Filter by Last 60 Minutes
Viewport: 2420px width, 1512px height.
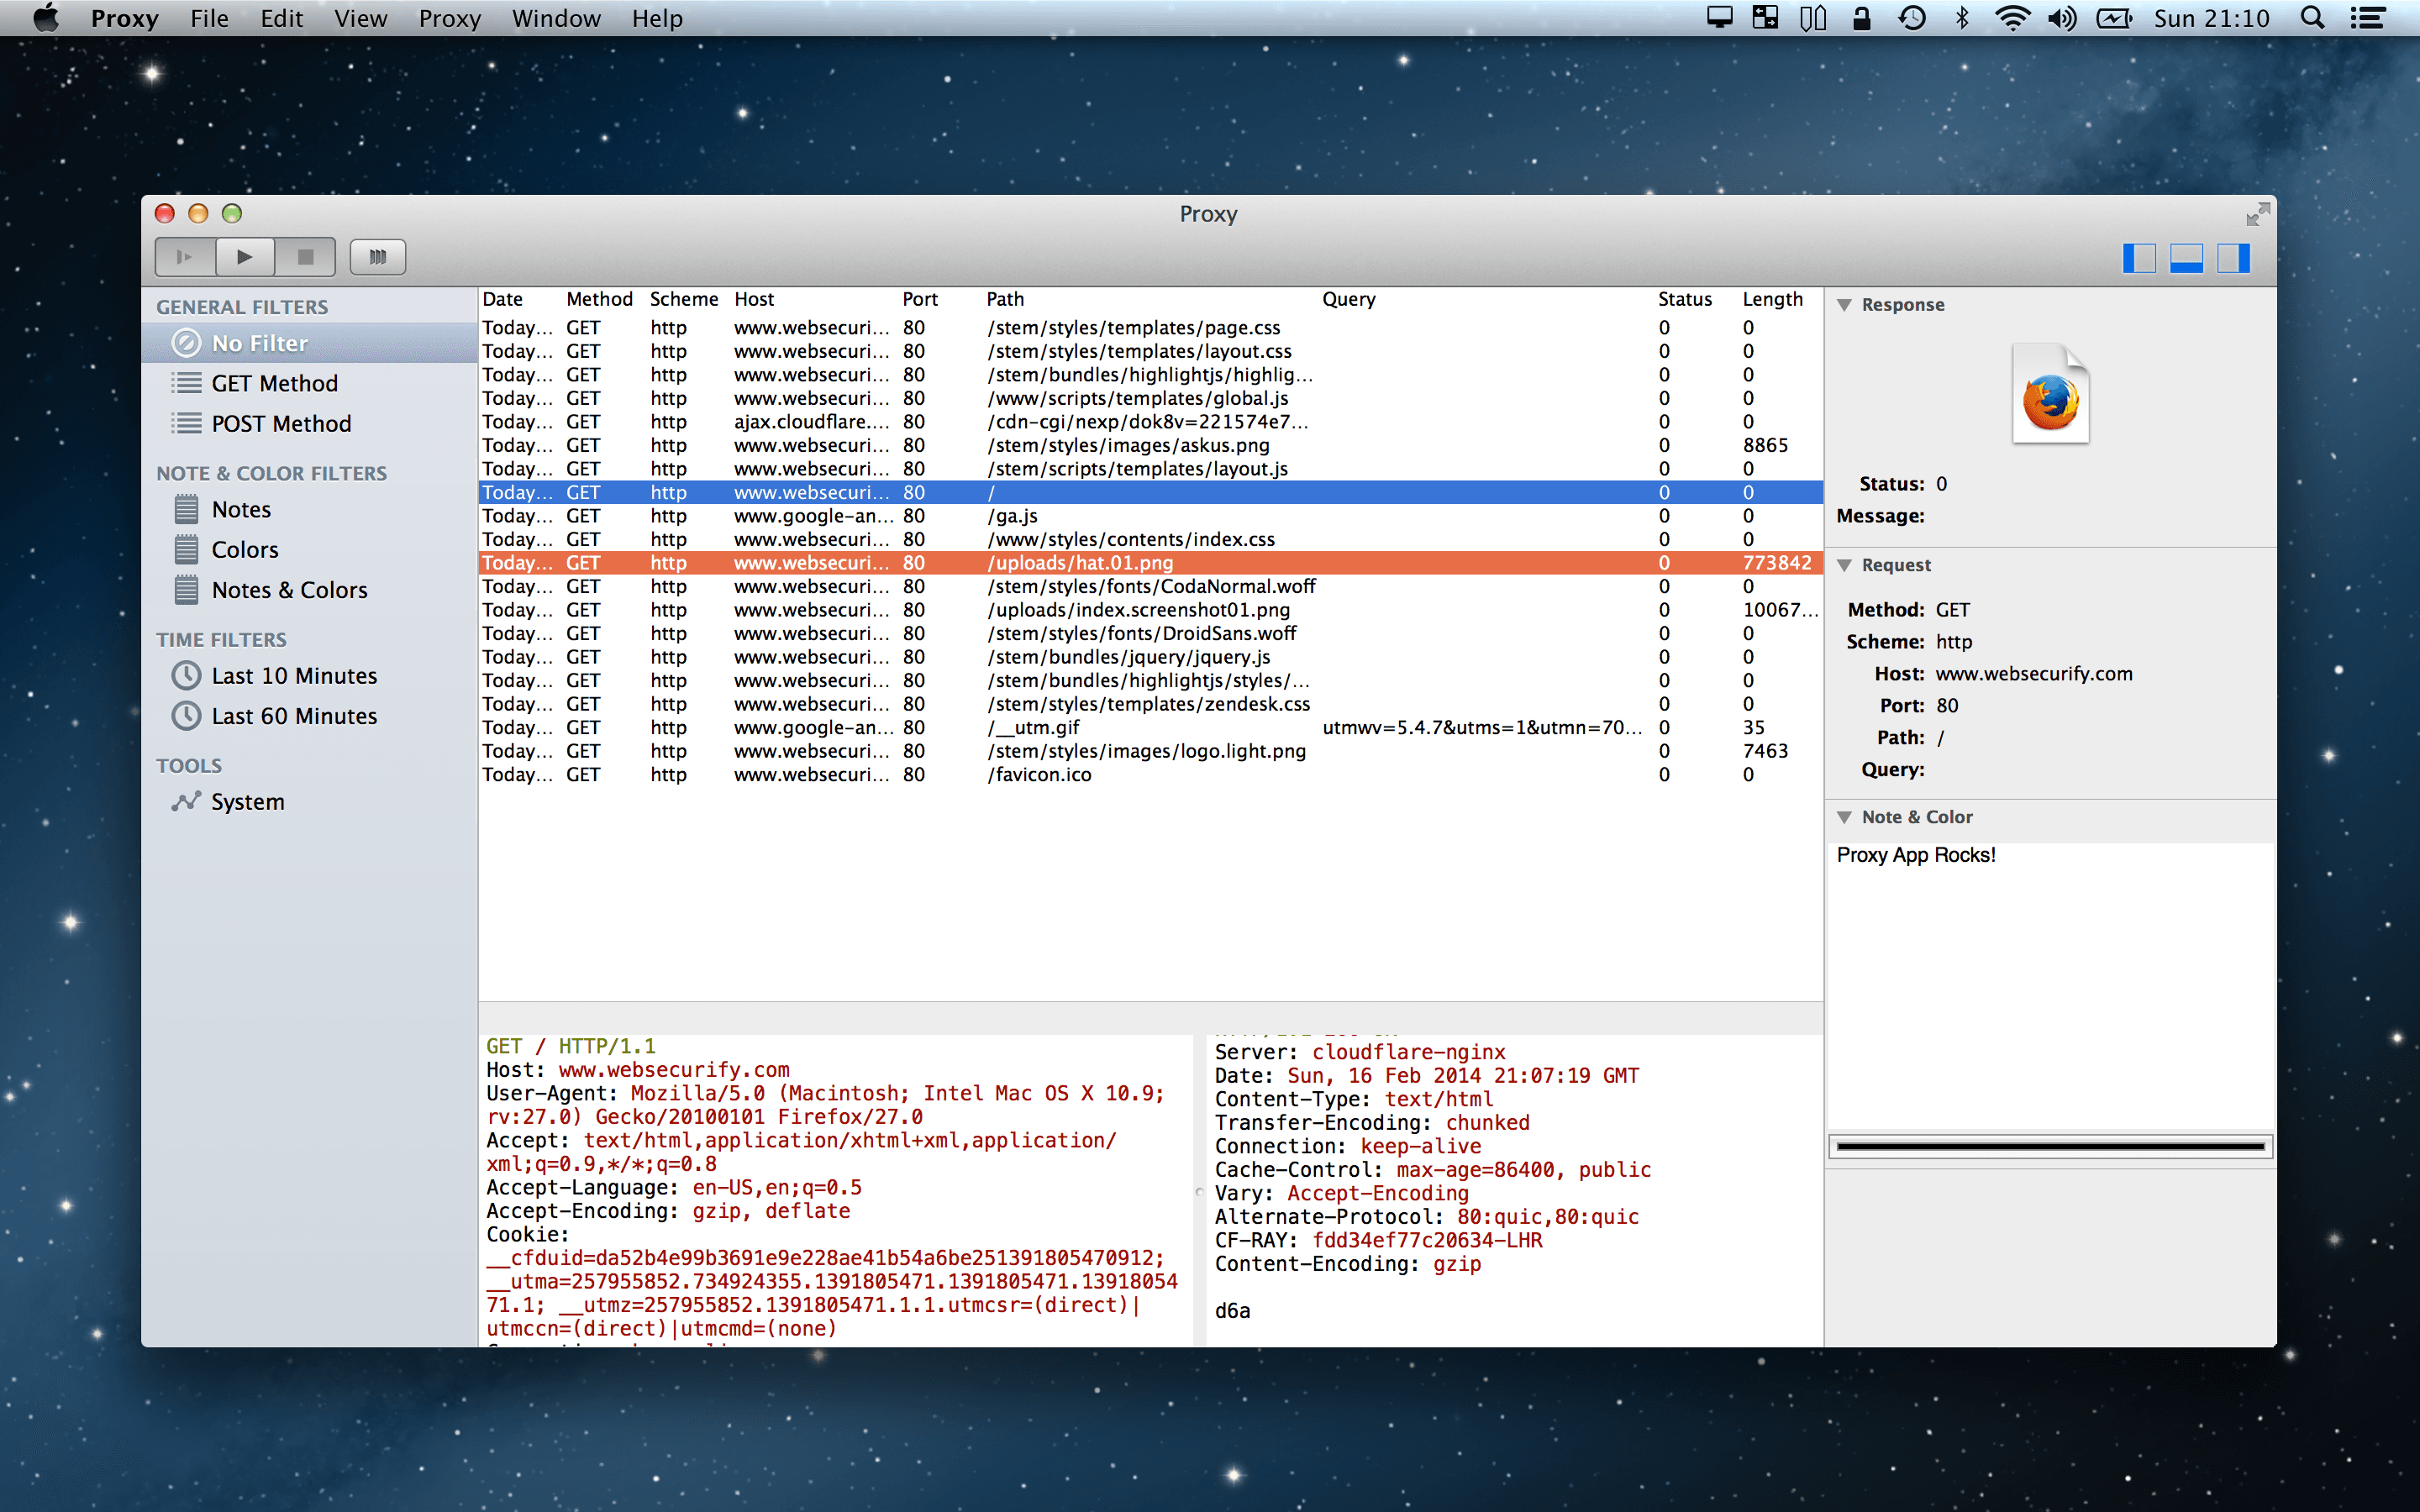click(x=310, y=715)
